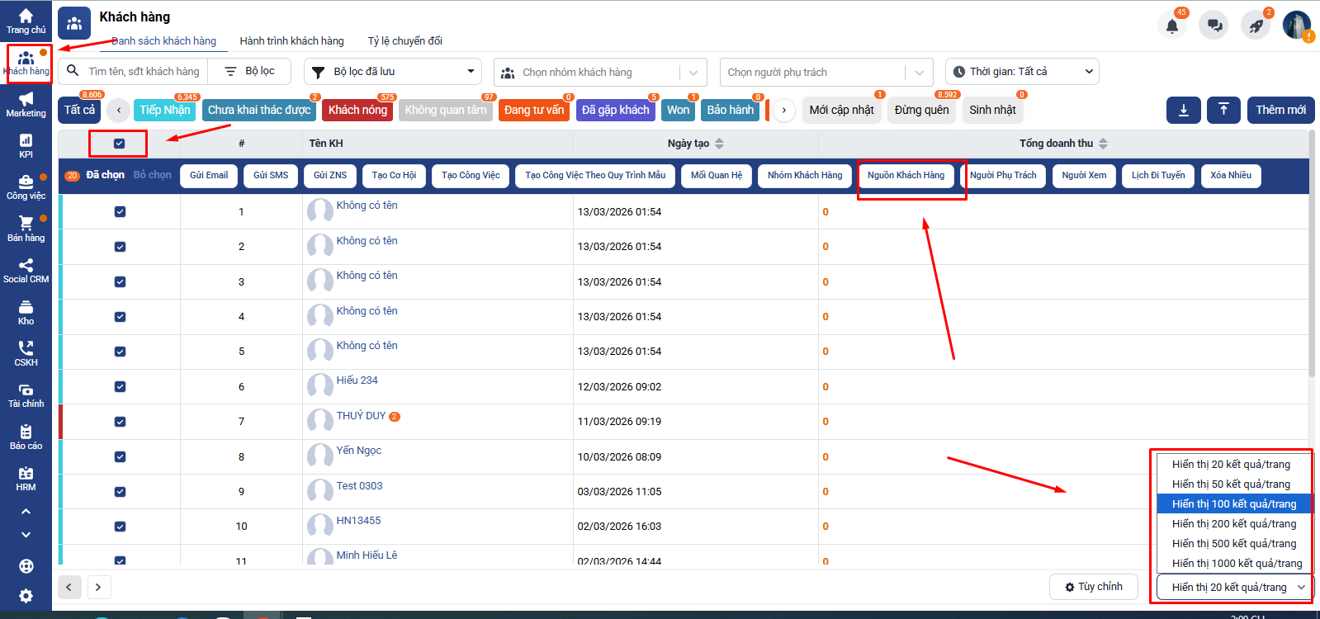Switch to Hành trình khách hàng tab
The width and height of the screenshot is (1320, 619).
[291, 41]
